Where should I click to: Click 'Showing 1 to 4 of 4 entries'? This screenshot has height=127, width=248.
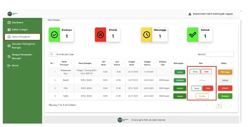pyautogui.click(x=62, y=105)
